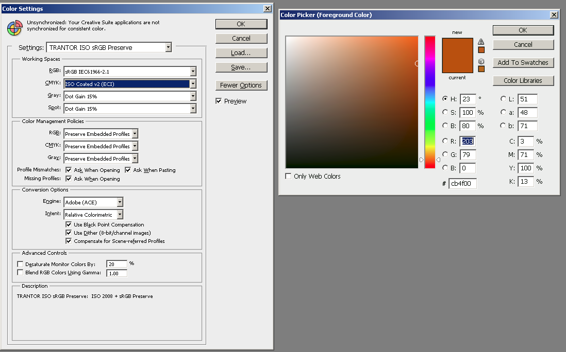This screenshot has width=566, height=352.
Task: Toggle Use Dither checkbox
Action: pos(69,233)
